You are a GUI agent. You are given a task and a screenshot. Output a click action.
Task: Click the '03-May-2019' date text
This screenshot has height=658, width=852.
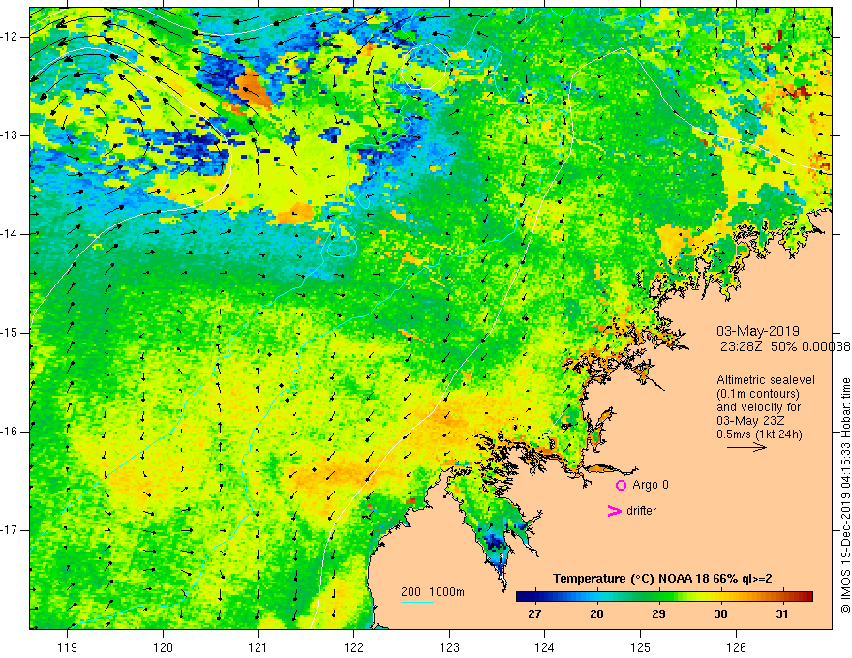point(757,331)
